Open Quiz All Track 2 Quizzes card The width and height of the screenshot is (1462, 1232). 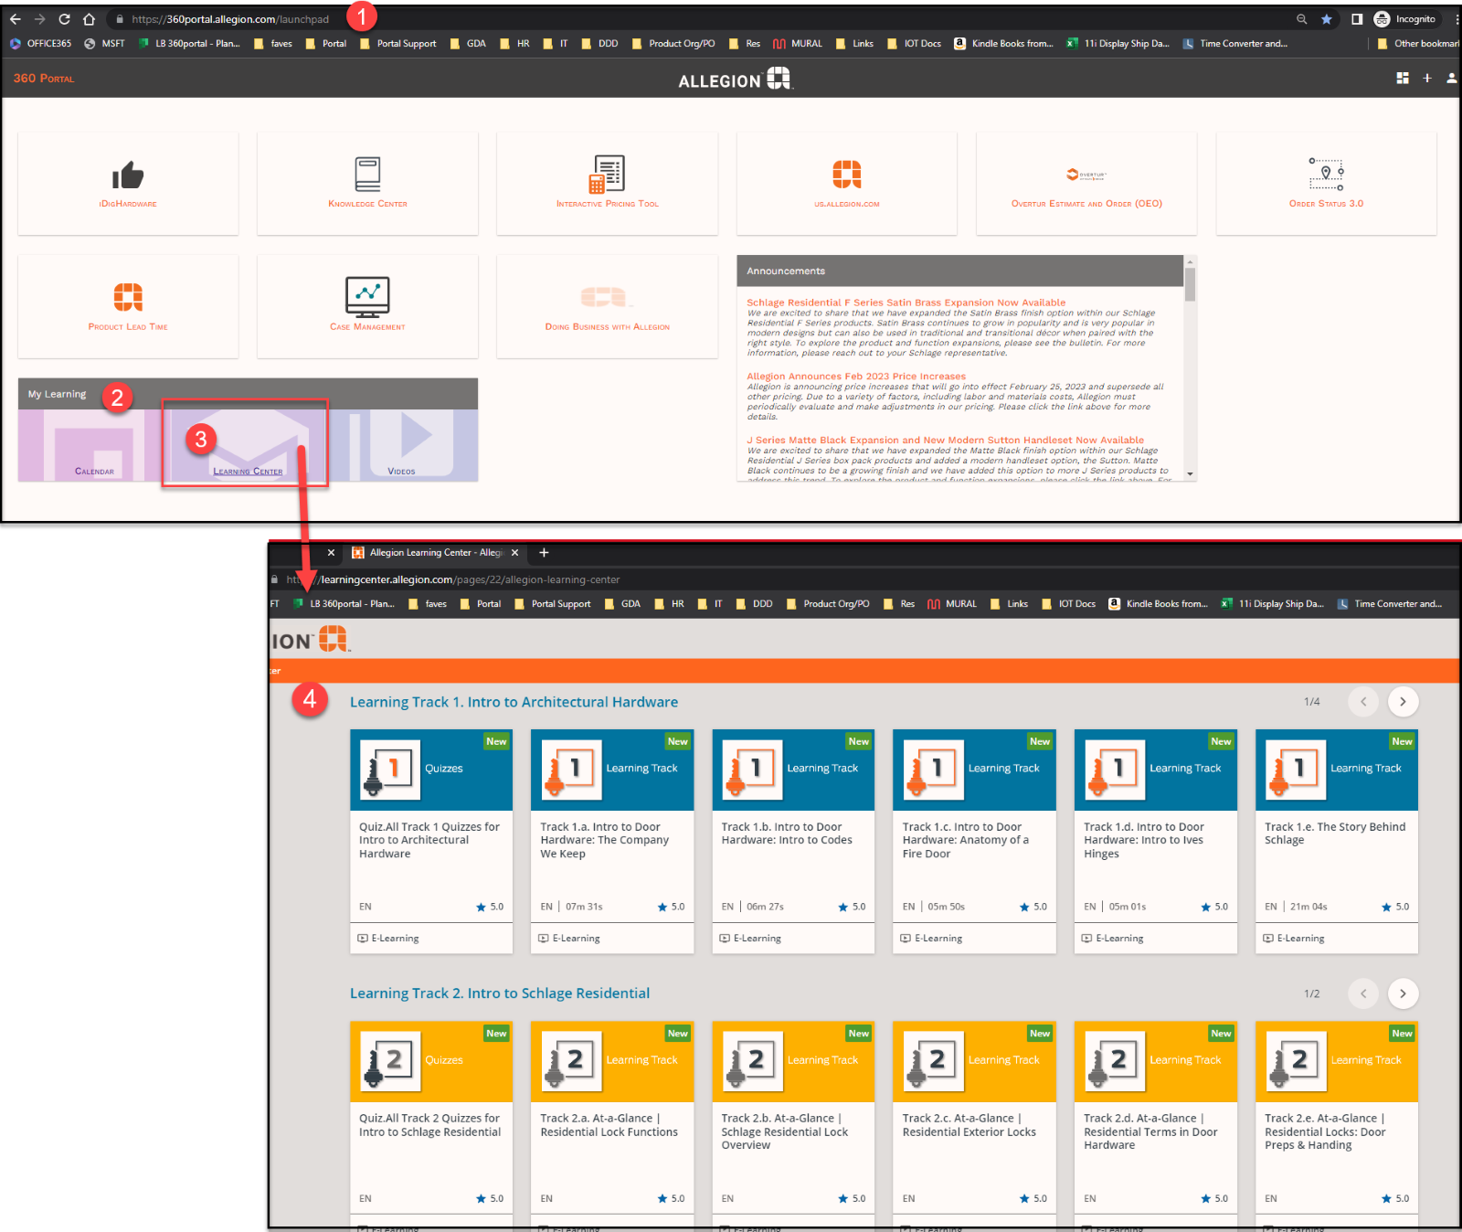tap(431, 1124)
